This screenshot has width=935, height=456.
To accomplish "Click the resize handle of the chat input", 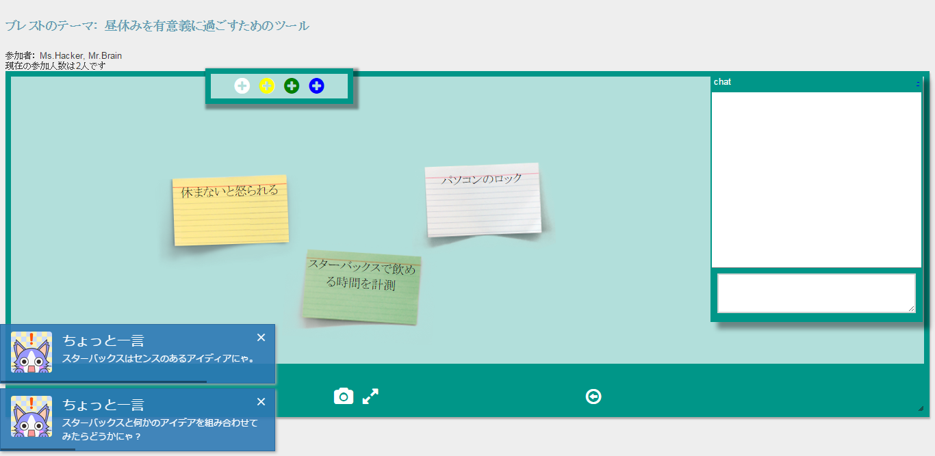I will pyautogui.click(x=911, y=308).
